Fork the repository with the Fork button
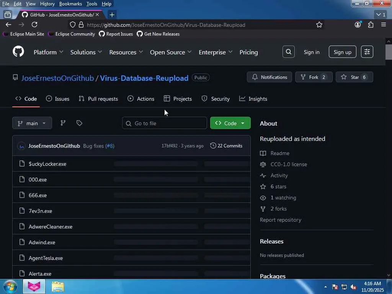392x294 pixels. click(x=314, y=77)
